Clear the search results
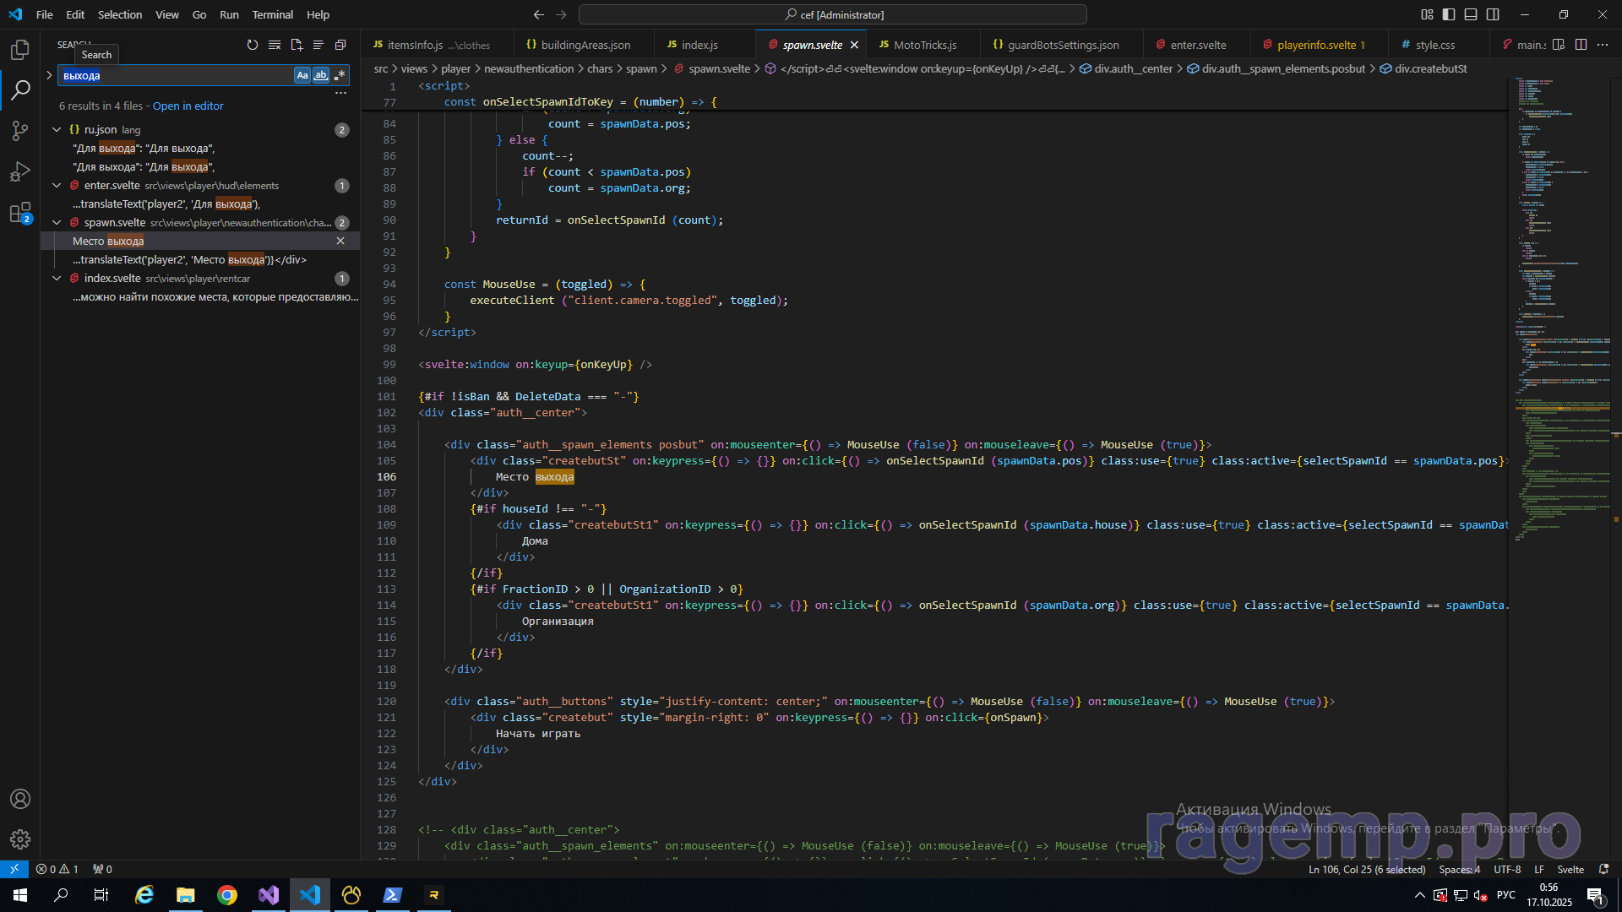 pos(275,45)
